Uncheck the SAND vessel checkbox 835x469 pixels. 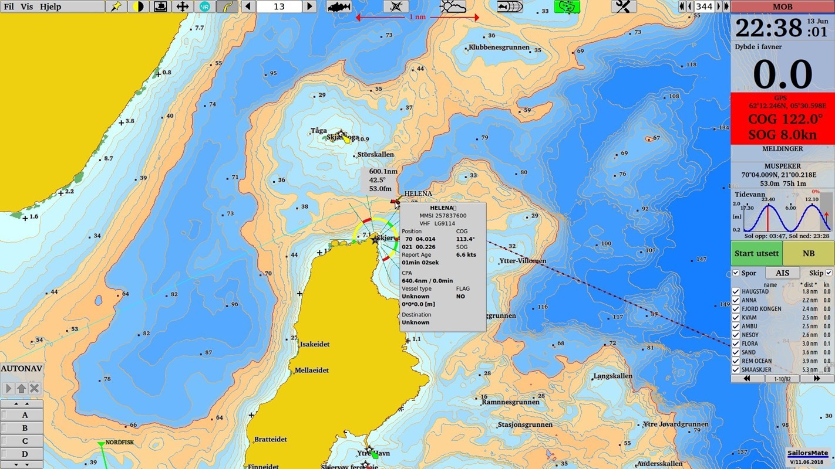tap(736, 352)
